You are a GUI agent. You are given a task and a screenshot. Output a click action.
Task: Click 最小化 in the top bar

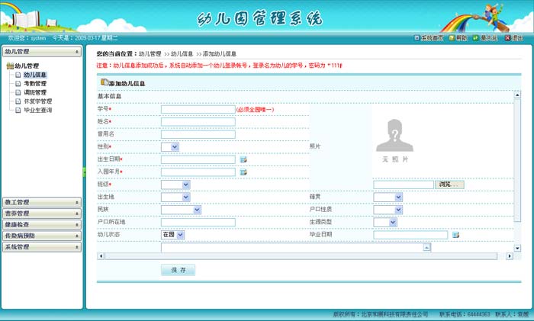tap(476, 37)
